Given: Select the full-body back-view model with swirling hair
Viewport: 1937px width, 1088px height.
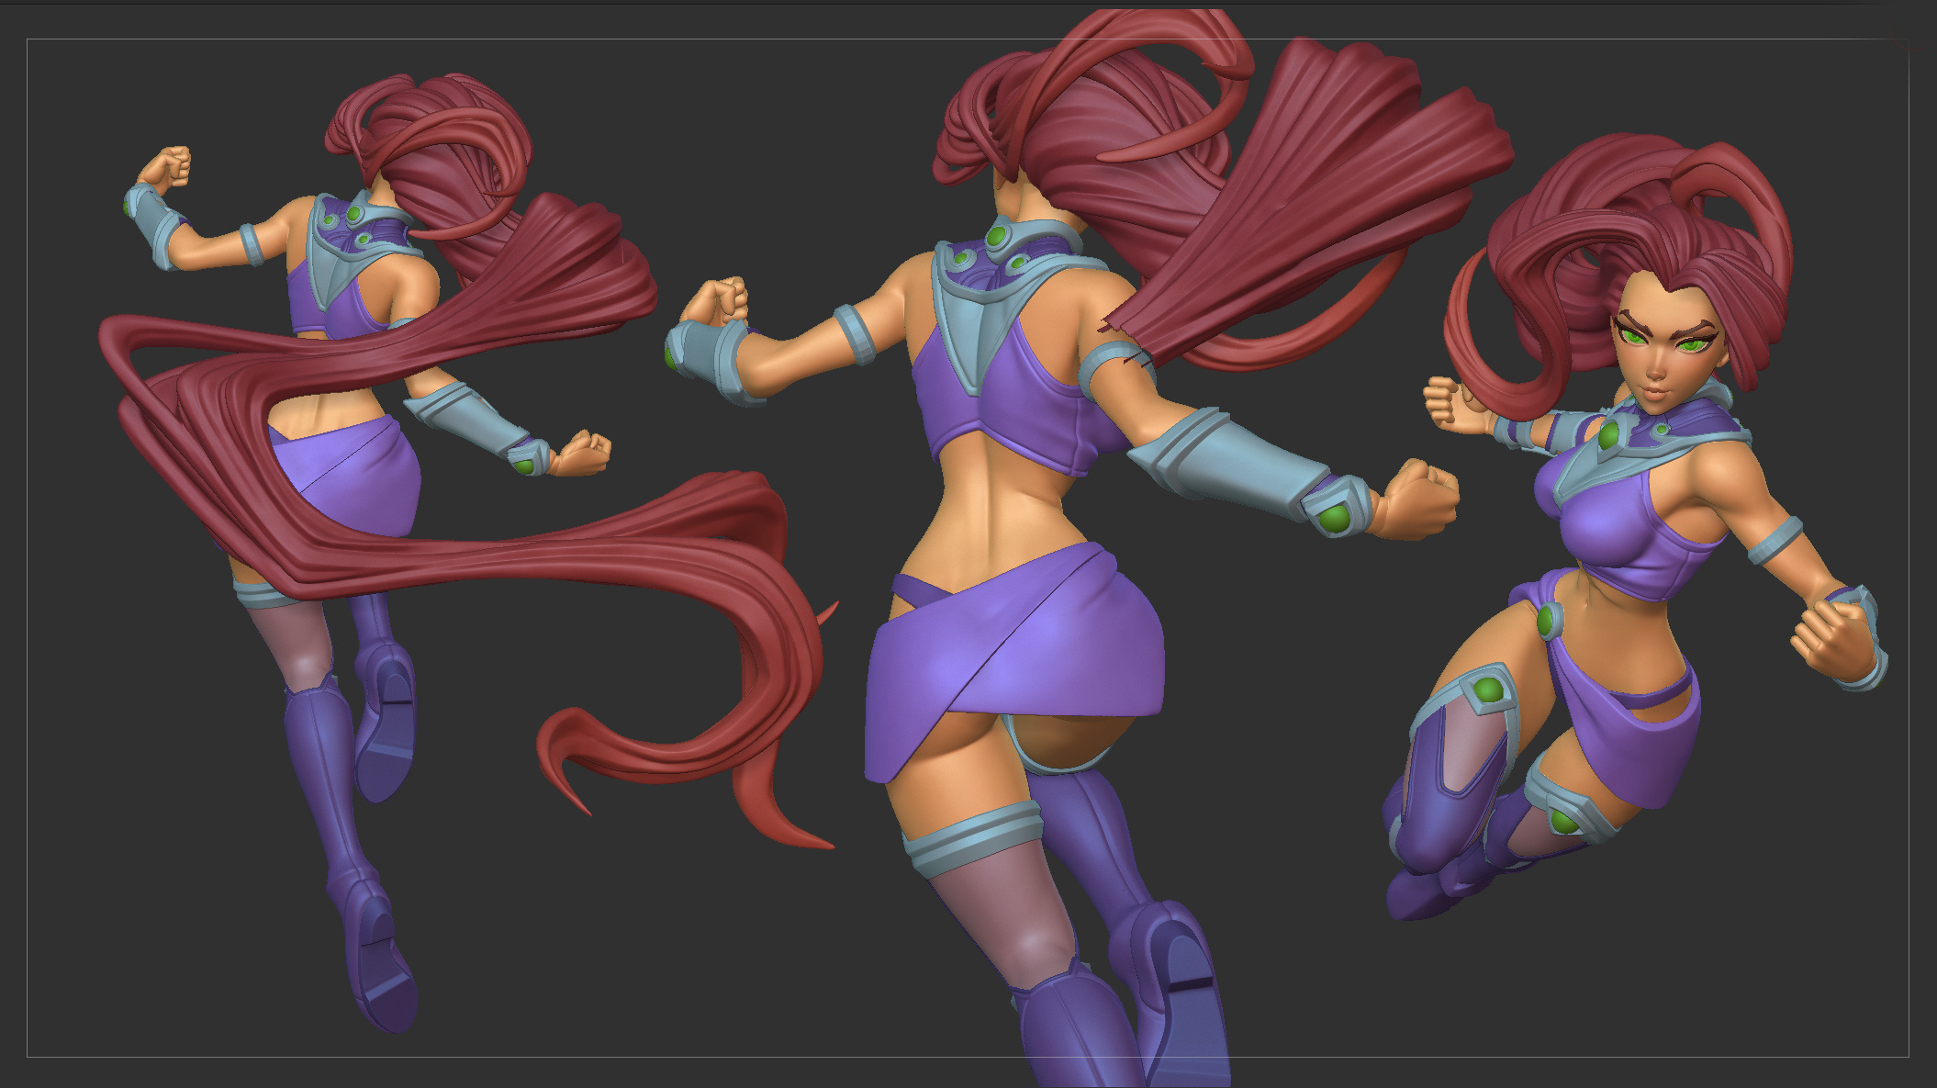Looking at the screenshot, I should point(468,551).
